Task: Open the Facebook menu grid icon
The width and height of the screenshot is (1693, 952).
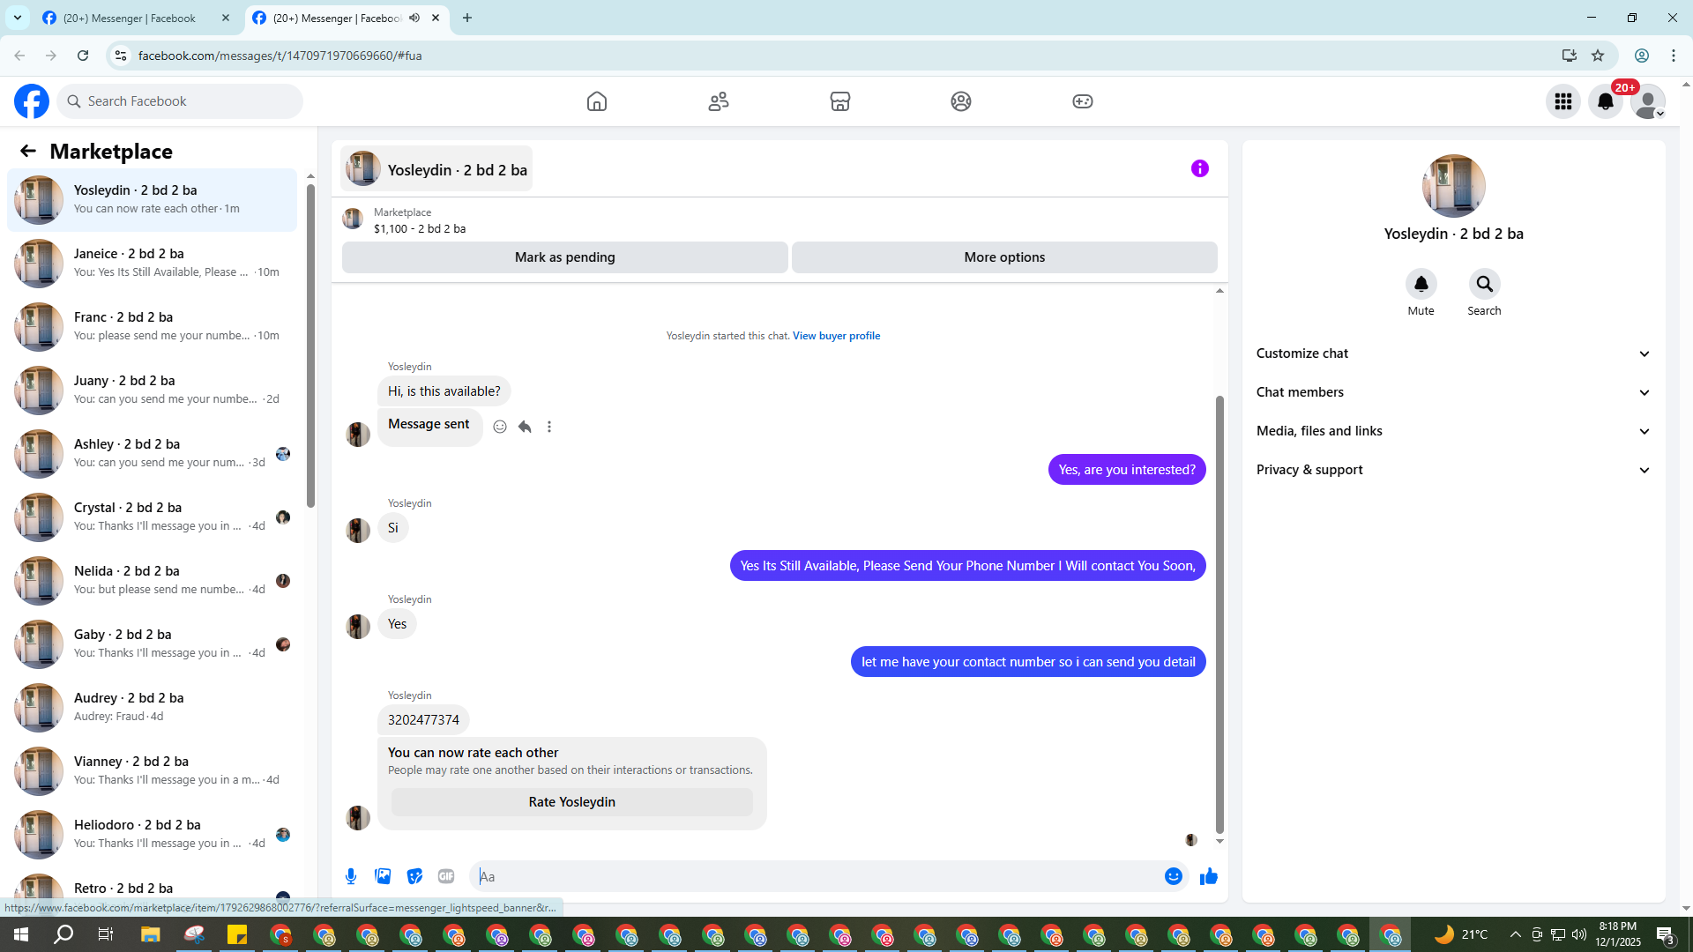Action: coord(1563,101)
